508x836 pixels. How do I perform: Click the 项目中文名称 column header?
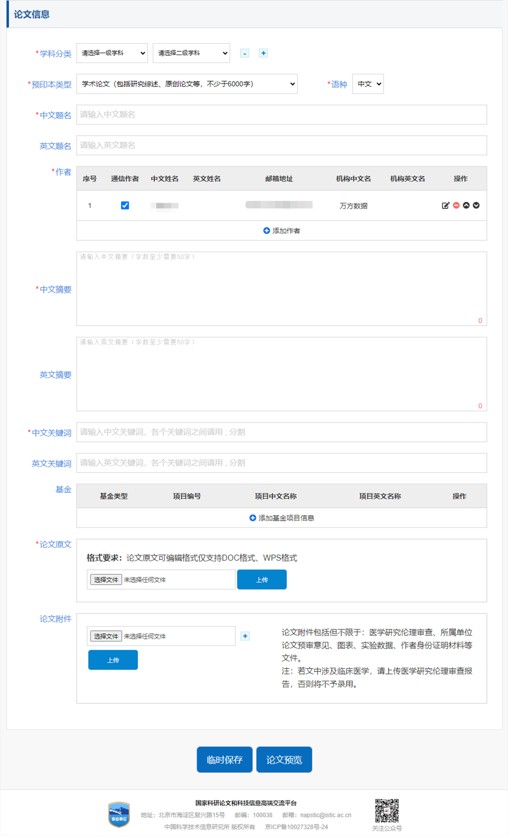tap(276, 496)
